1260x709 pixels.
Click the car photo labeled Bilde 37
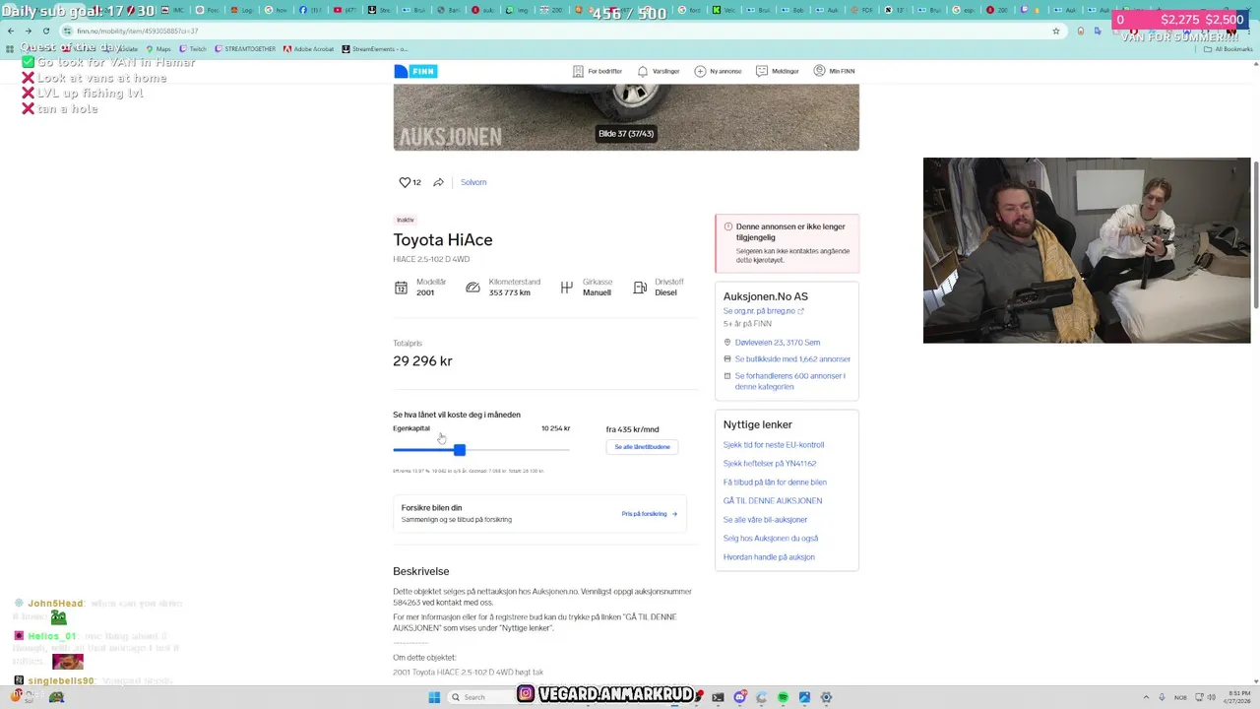click(626, 117)
